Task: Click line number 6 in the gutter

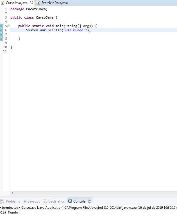Action: click(x=6, y=30)
